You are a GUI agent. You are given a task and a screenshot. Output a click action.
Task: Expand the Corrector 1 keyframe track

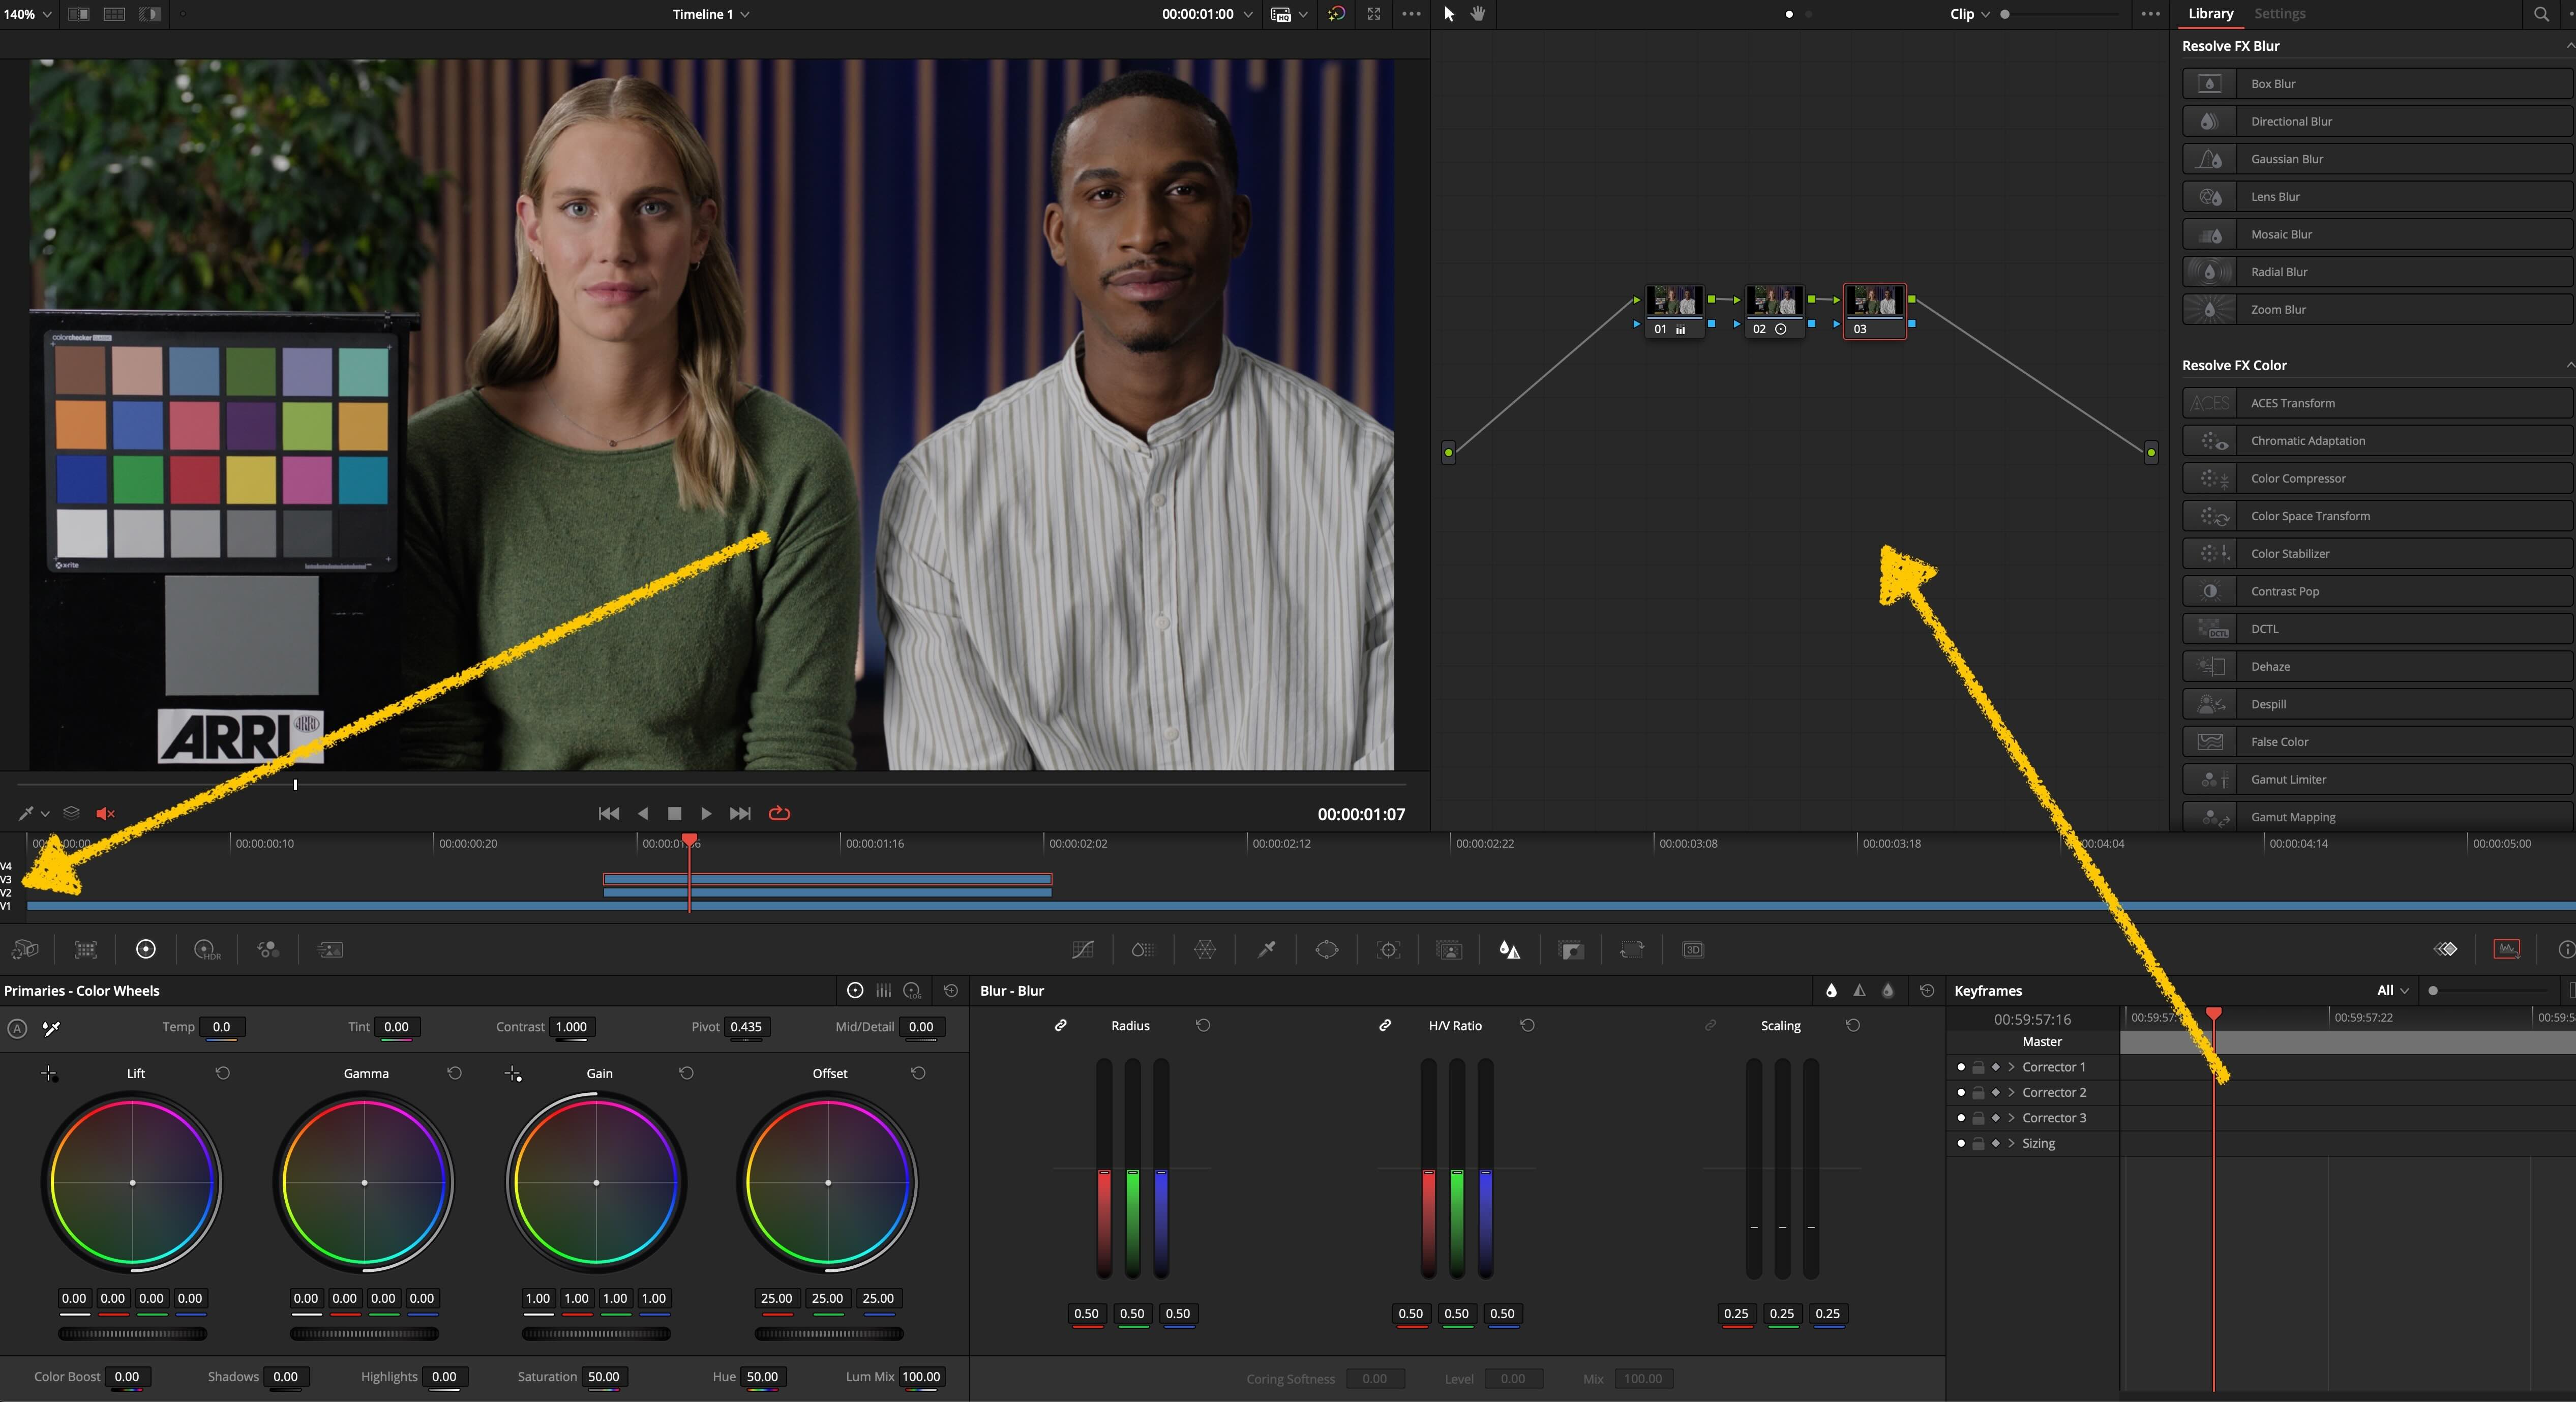2011,1067
